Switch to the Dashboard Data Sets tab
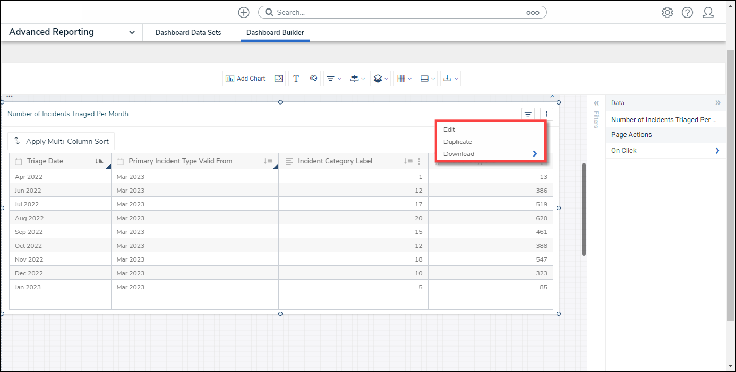The height and width of the screenshot is (372, 736). point(188,33)
